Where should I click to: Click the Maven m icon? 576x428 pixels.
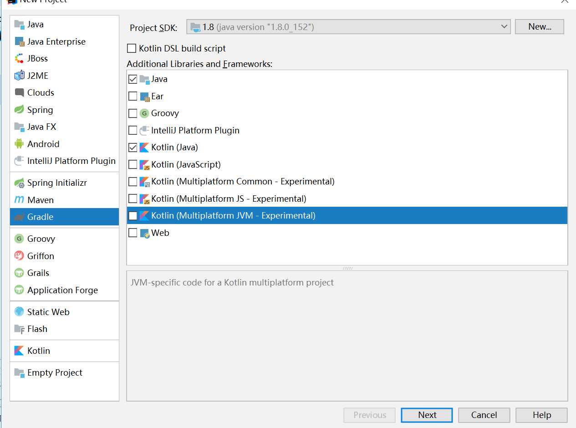point(19,200)
